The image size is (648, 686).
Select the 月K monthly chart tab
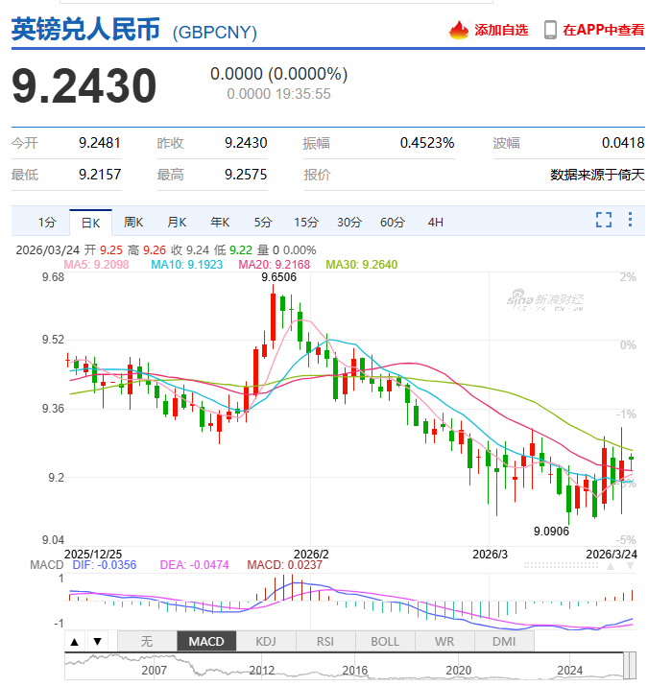pyautogui.click(x=177, y=223)
